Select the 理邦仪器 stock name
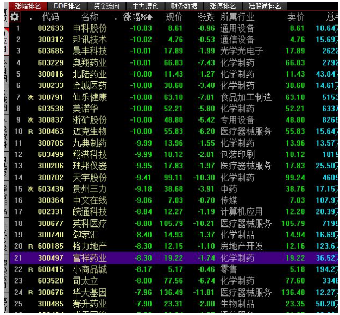Image resolution: width=340 pixels, height=315 pixels. 90,166
